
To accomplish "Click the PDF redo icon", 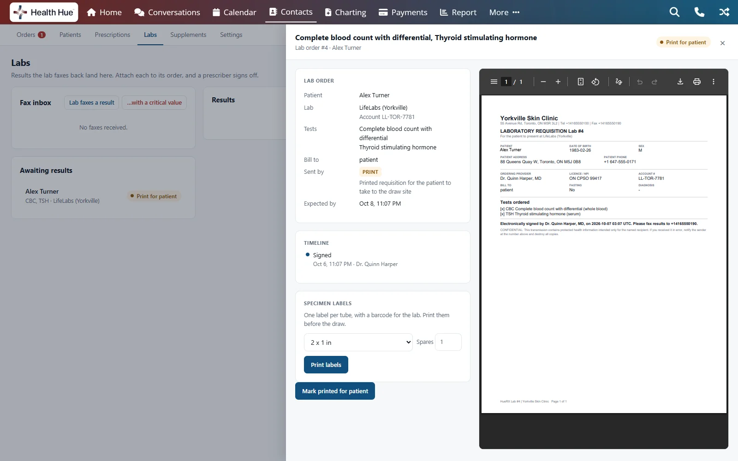I will [655, 82].
